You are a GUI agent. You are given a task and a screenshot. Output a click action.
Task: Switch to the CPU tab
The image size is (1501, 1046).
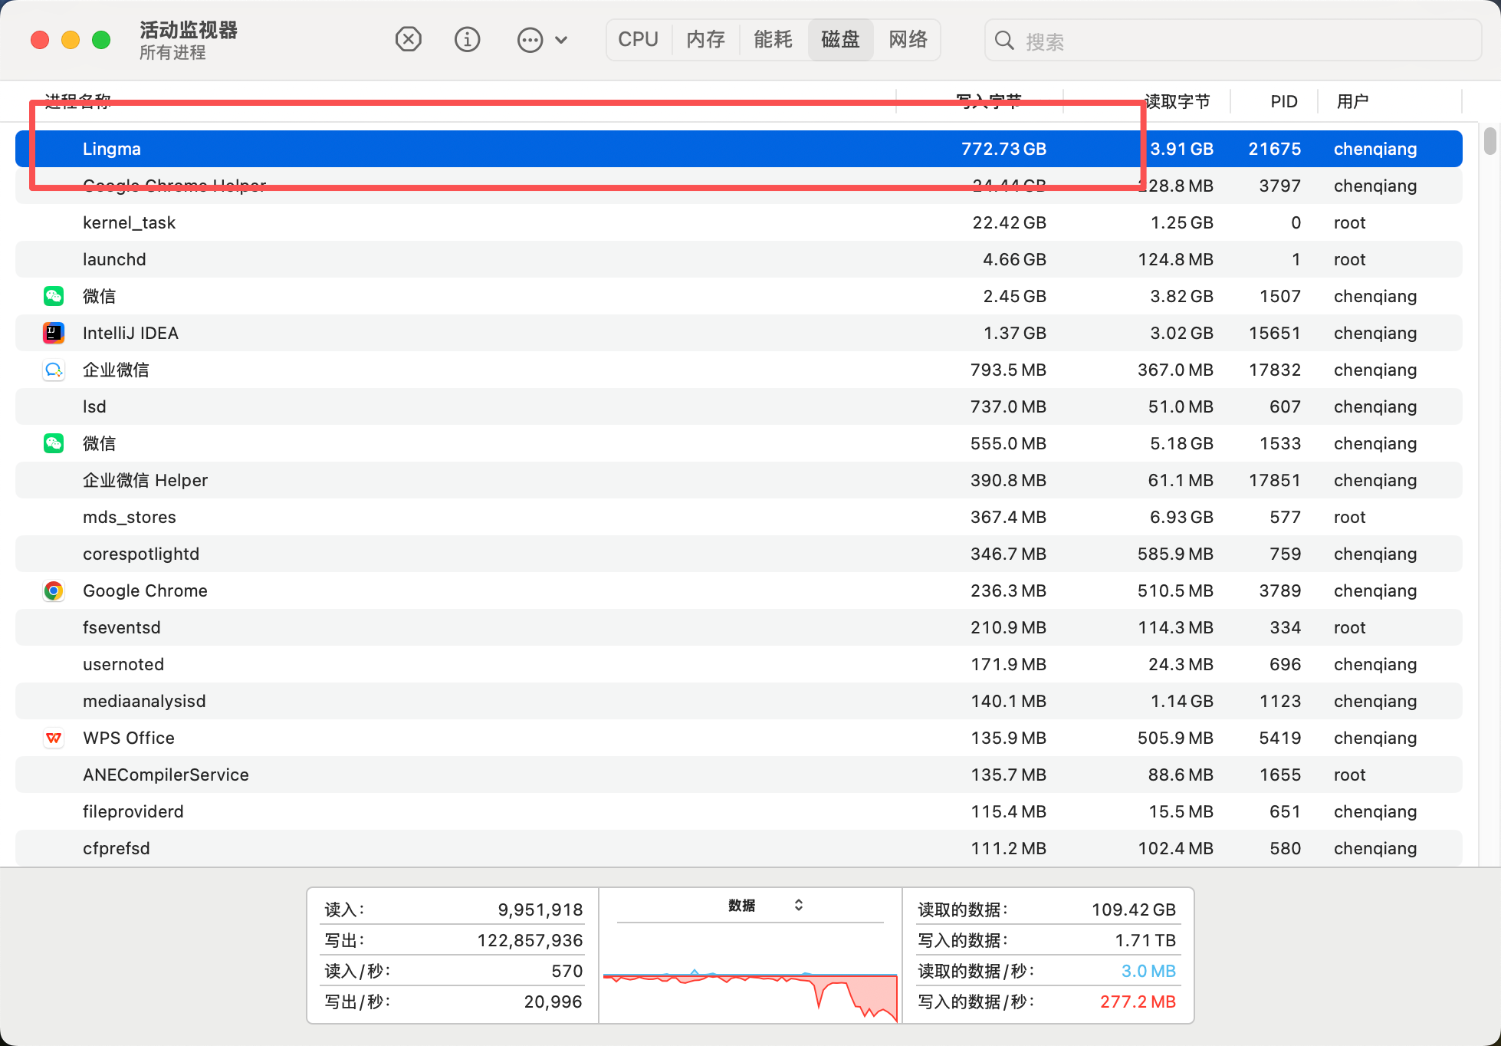pos(638,40)
